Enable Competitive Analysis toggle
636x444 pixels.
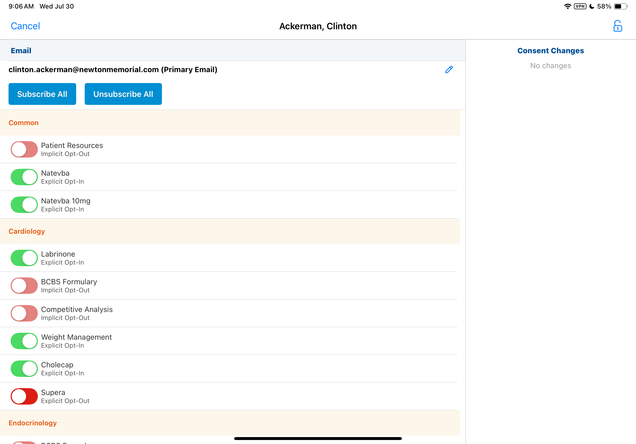(x=24, y=313)
